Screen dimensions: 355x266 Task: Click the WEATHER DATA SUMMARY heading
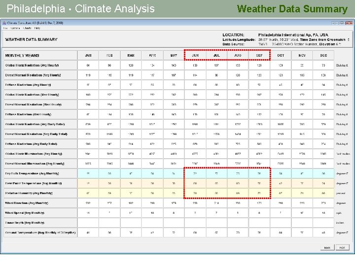pos(31,39)
